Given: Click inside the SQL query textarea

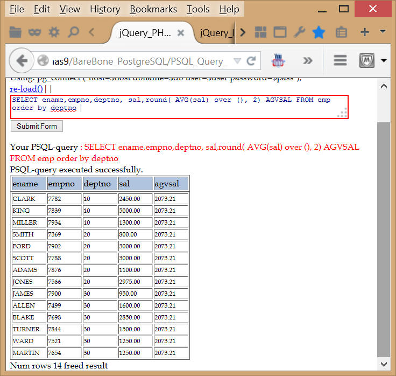Looking at the screenshot, I should tap(179, 107).
